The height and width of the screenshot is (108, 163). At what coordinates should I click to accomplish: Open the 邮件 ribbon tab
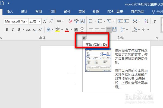[x=67, y=11]
